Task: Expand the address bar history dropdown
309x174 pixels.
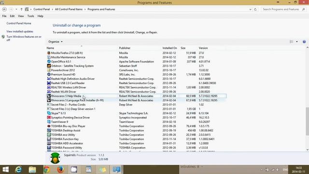Action: (250, 9)
